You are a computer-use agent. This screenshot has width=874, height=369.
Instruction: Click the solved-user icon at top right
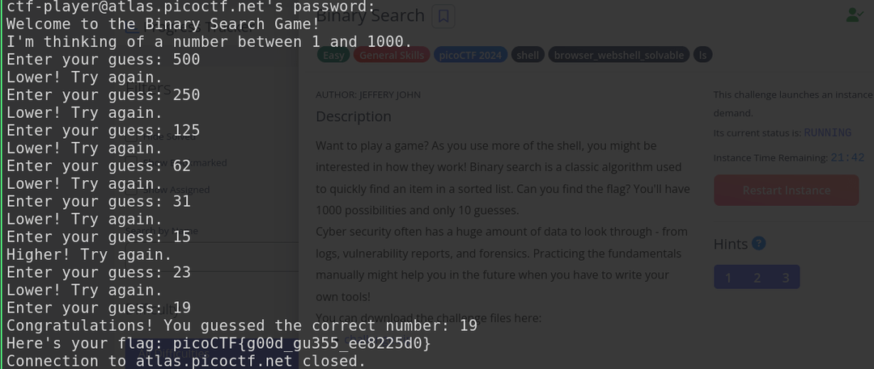pyautogui.click(x=854, y=15)
